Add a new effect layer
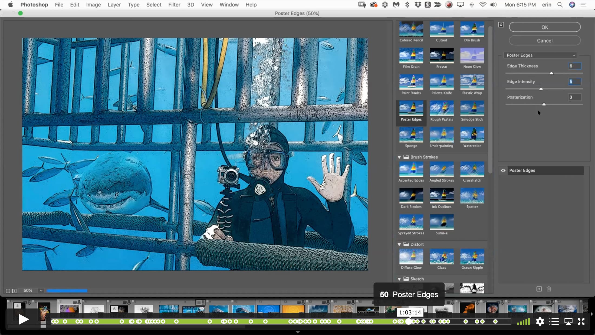 [x=539, y=289]
